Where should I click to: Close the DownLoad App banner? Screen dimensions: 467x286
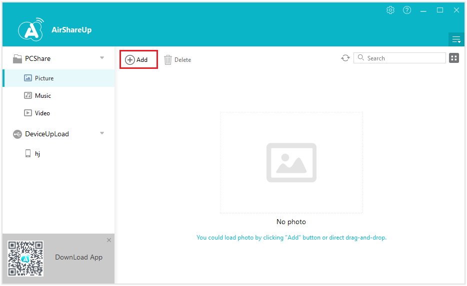(x=109, y=240)
